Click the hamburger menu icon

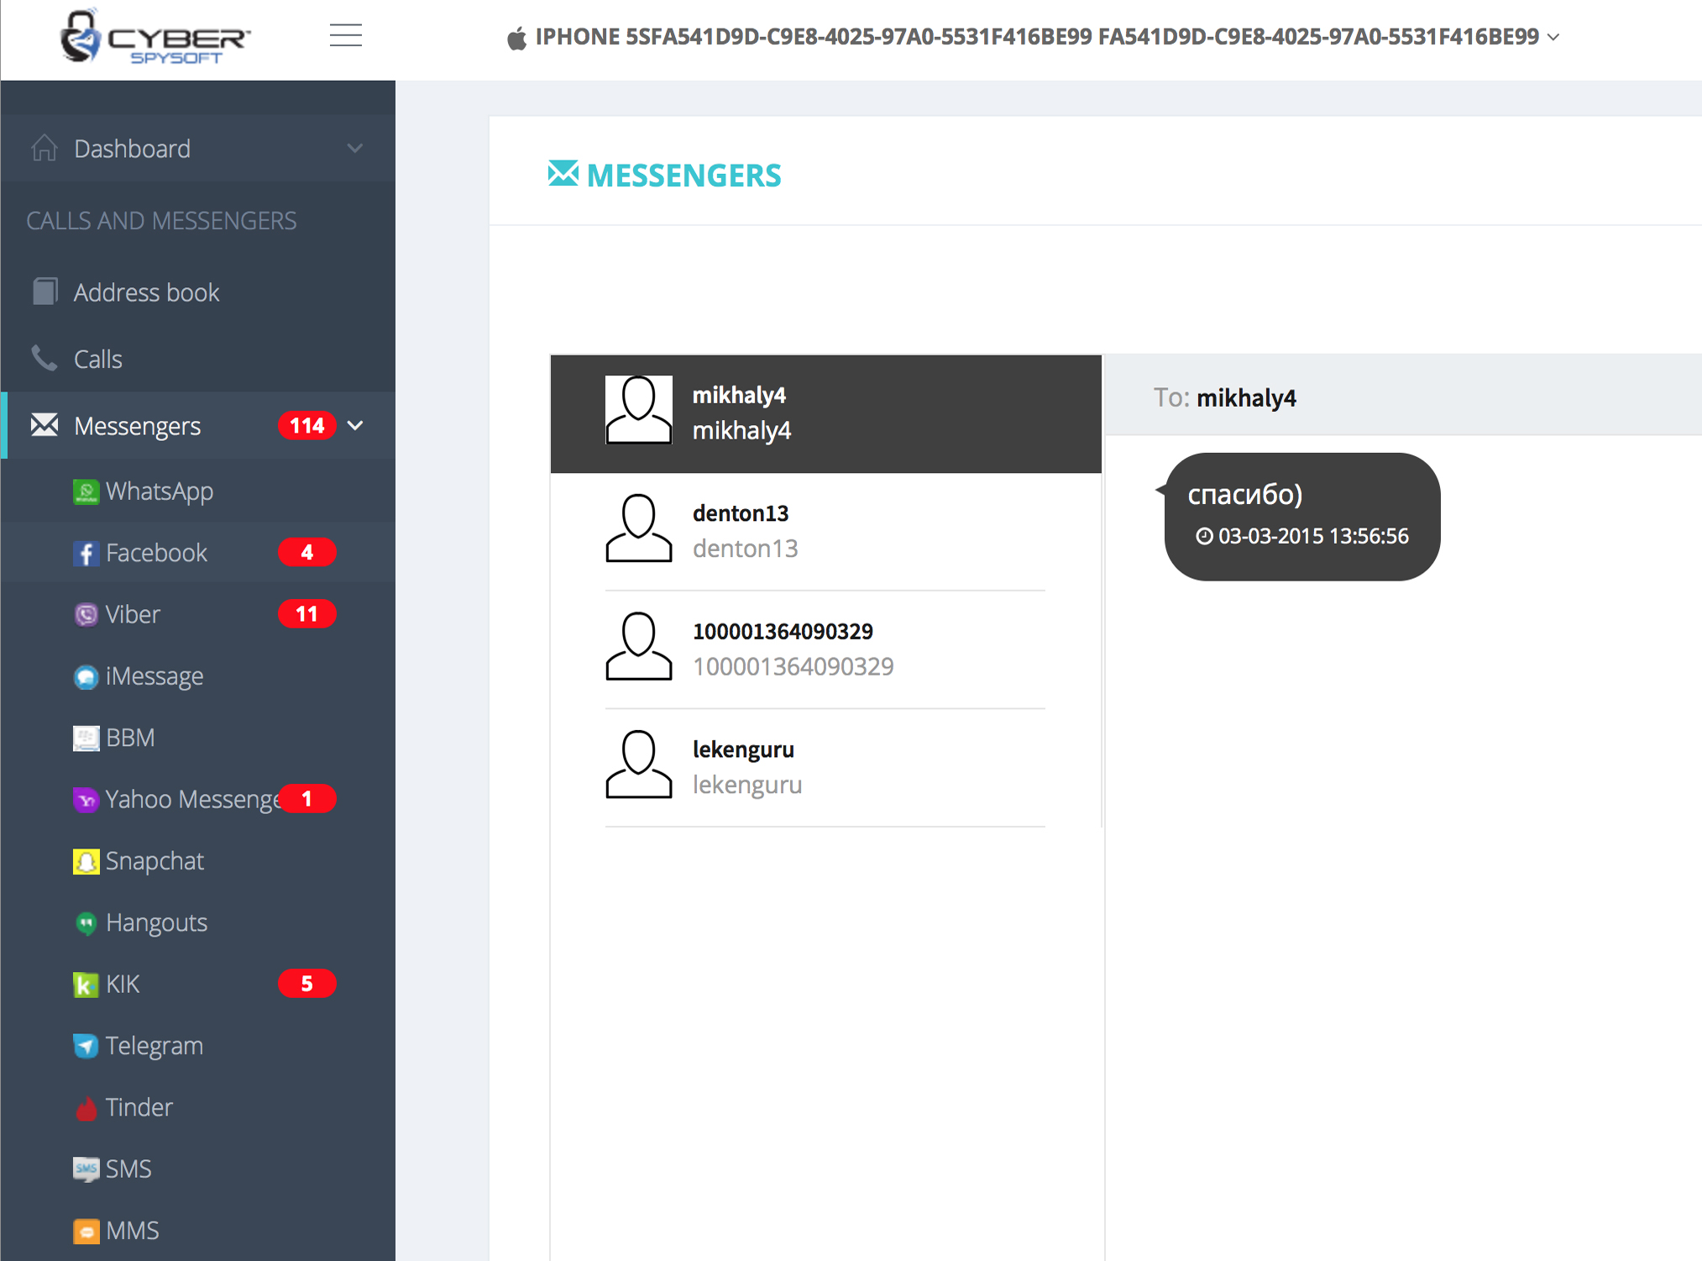[345, 35]
